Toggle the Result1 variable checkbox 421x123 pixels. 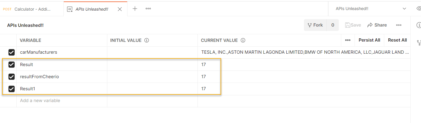coord(12,89)
